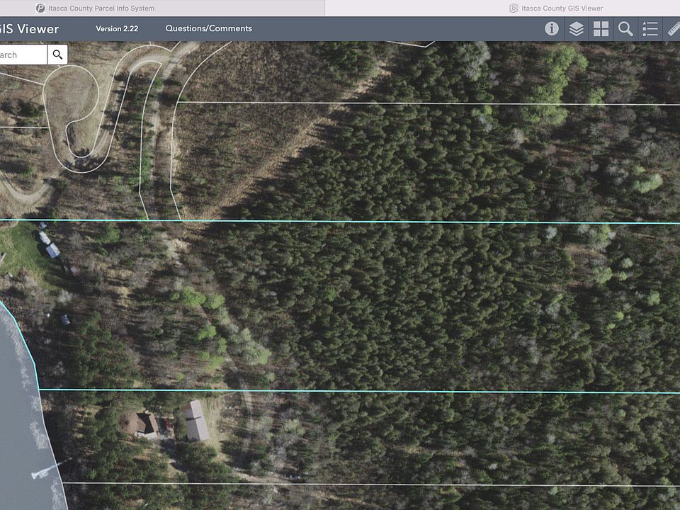Click the search box magnifier button
This screenshot has height=510, width=680.
point(57,55)
